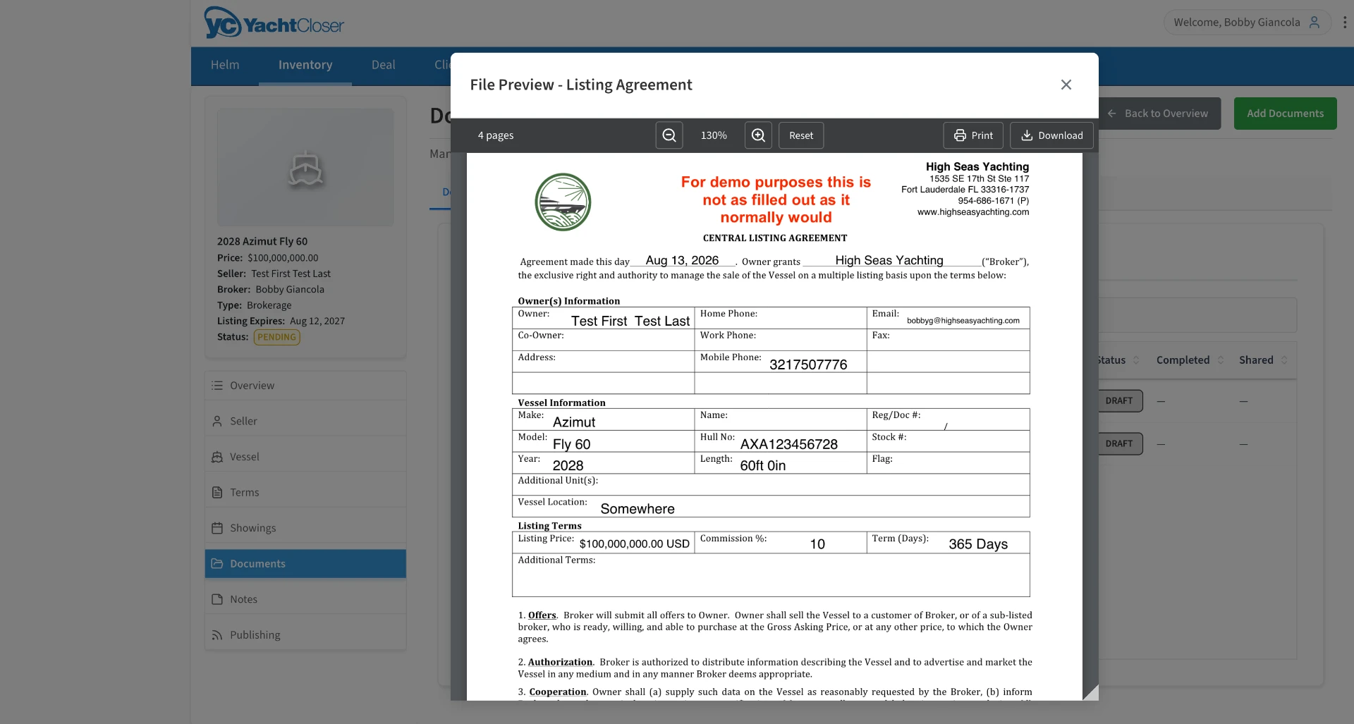Click the Authorization clause heading
This screenshot has height=724, width=1354.
[560, 663]
